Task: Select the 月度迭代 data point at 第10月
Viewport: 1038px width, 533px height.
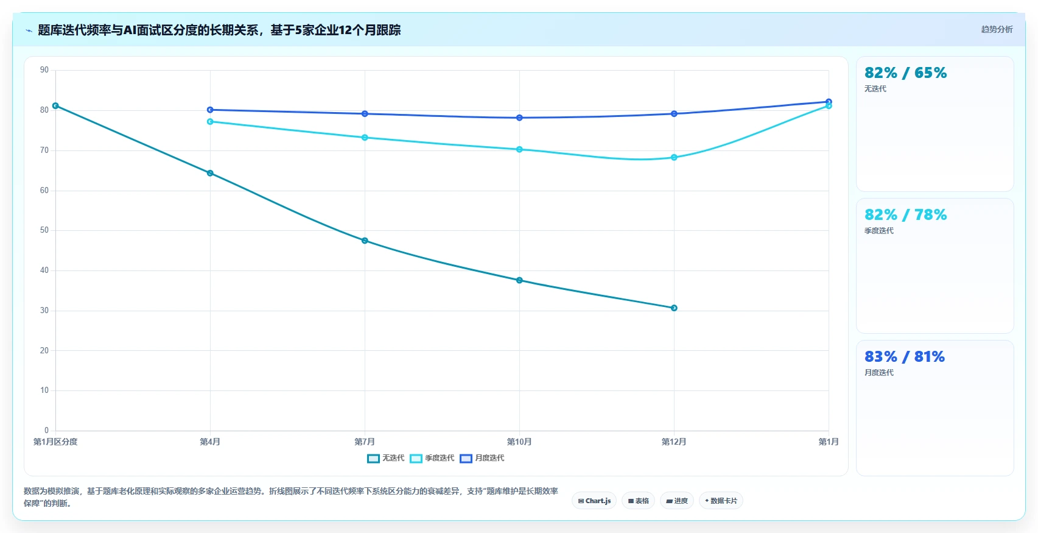Action: (x=519, y=118)
